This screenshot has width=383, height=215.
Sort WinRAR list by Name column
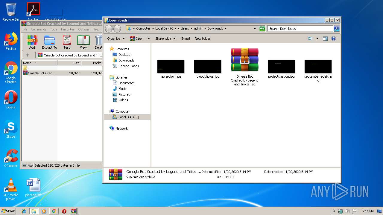(x=39, y=63)
